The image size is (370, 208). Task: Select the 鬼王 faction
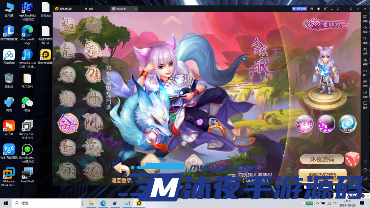pyautogui.click(x=68, y=26)
